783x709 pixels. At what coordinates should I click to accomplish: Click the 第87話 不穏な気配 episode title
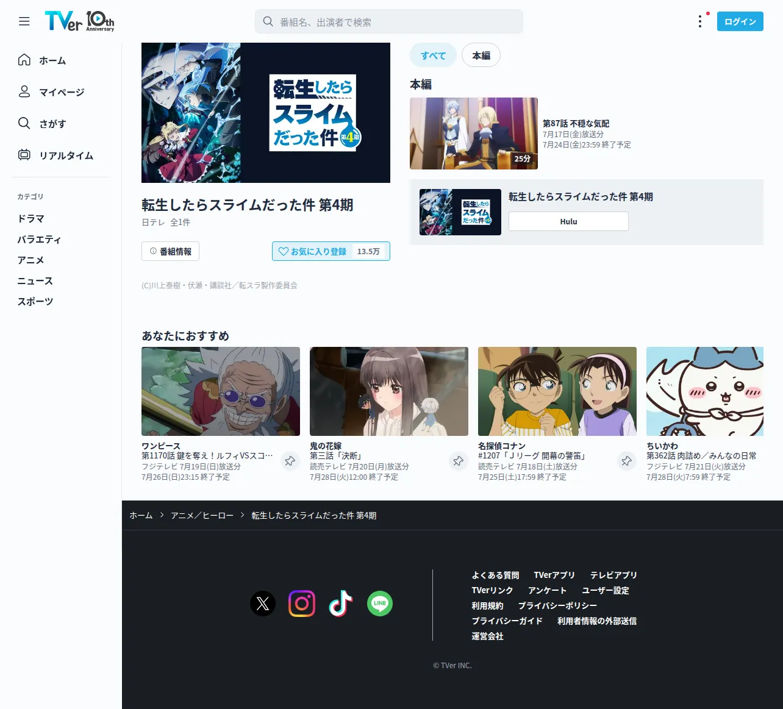pyautogui.click(x=576, y=123)
